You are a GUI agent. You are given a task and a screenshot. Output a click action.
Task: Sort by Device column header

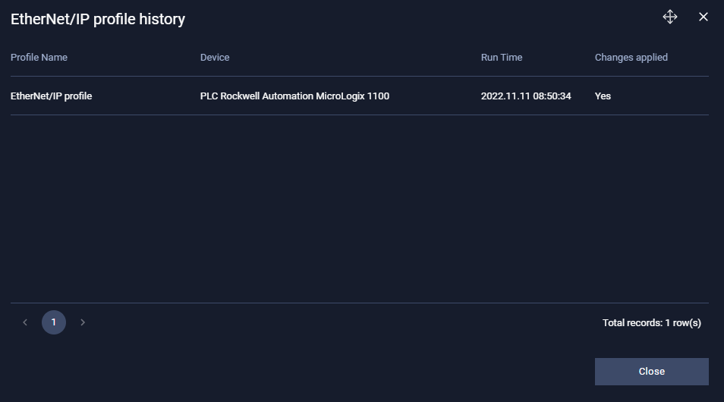pos(215,58)
